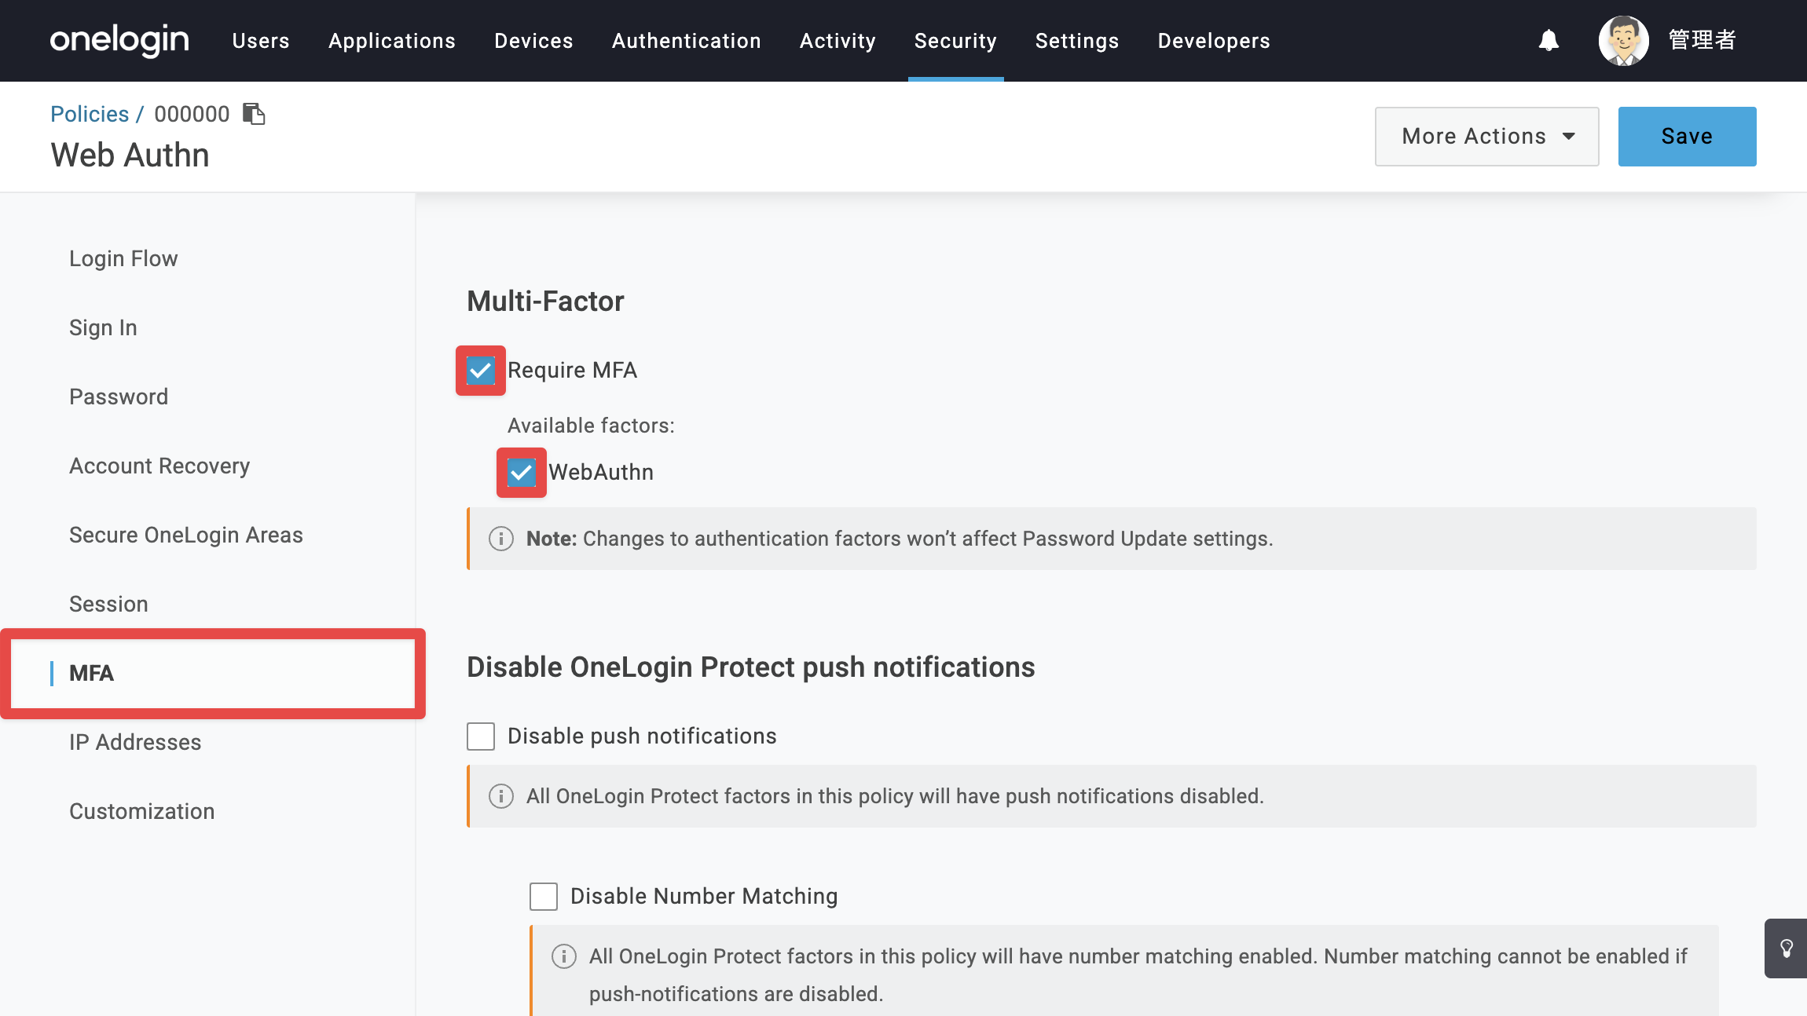
Task: Save the policy changes
Action: click(1688, 137)
